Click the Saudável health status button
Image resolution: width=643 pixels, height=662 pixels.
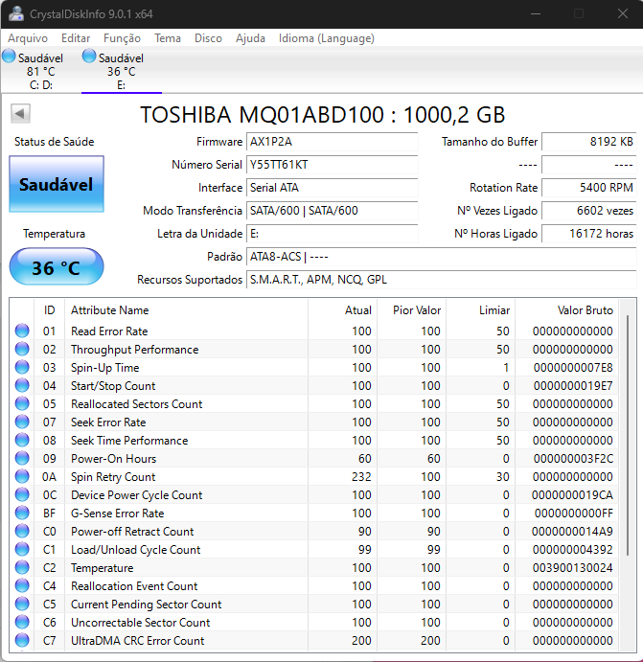(57, 184)
